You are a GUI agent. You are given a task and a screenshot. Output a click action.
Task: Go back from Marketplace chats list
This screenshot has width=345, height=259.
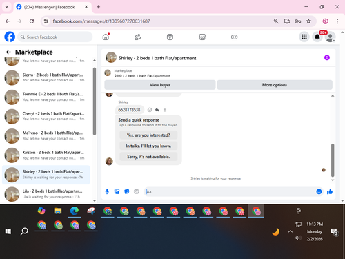tap(8, 52)
